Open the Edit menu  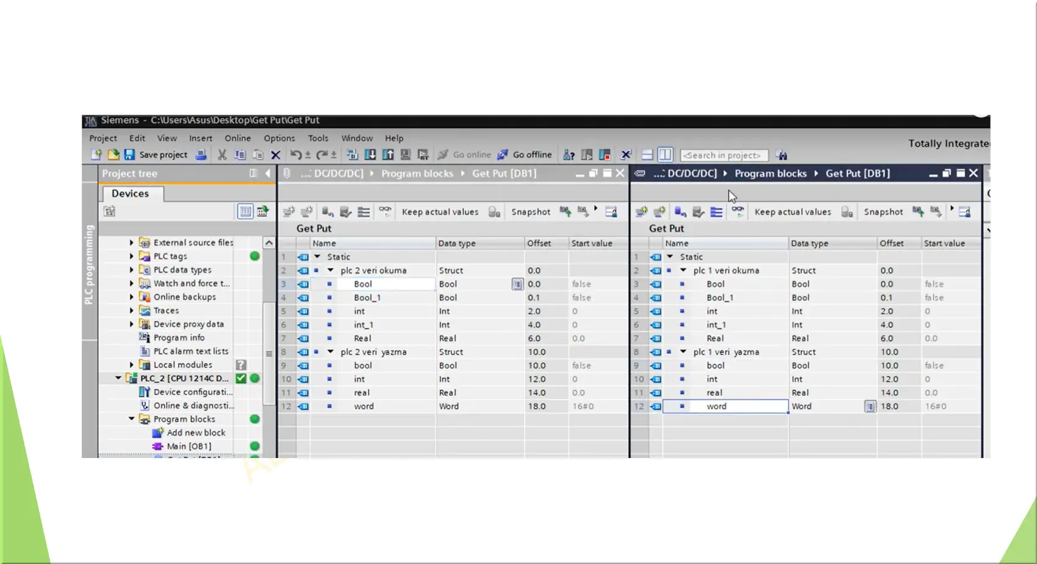[x=137, y=138]
